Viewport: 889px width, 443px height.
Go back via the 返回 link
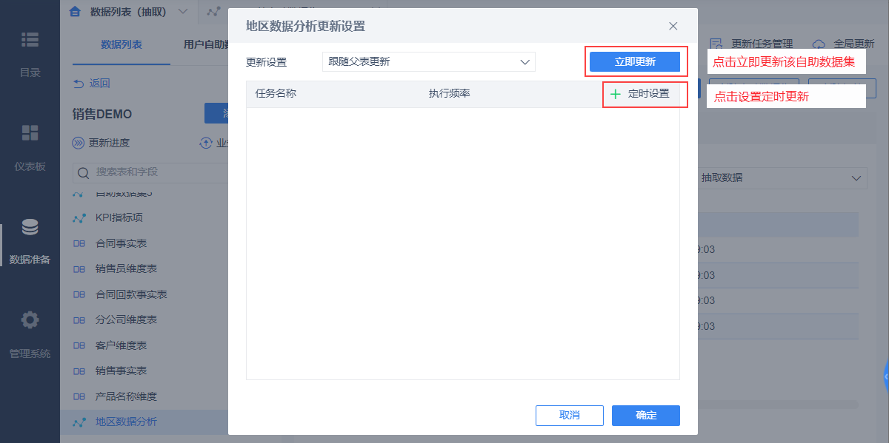[x=91, y=84]
